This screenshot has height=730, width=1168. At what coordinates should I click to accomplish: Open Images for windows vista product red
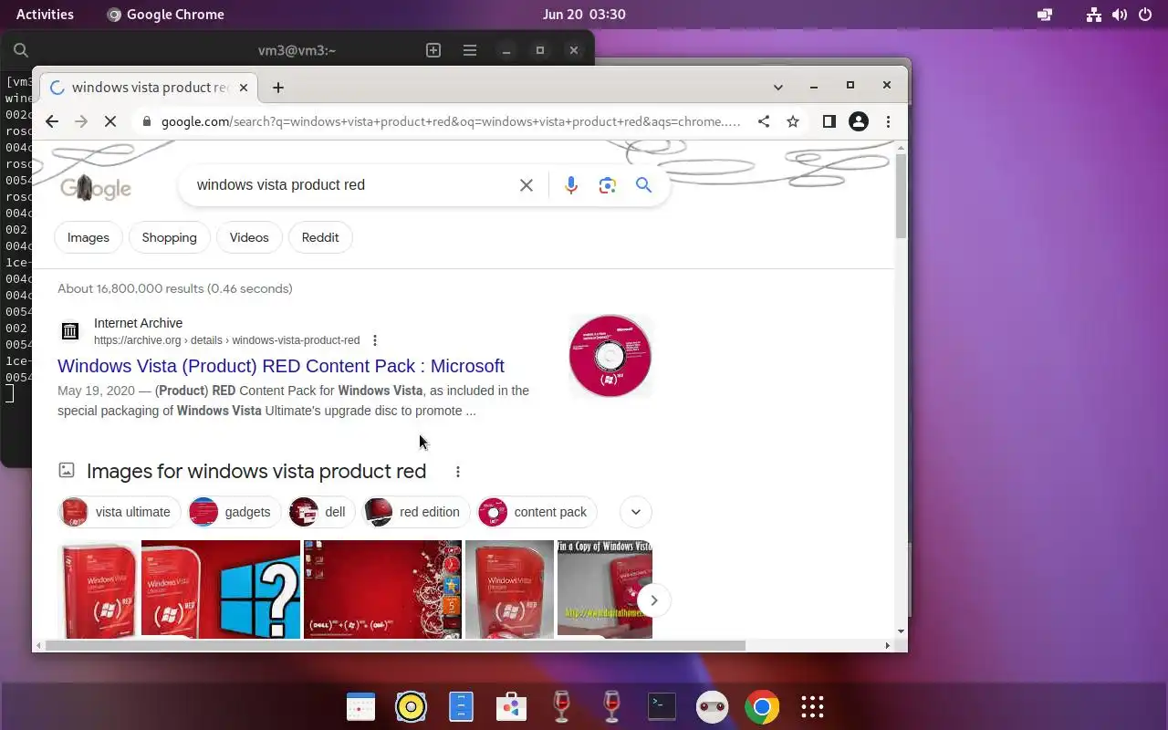[x=256, y=472]
